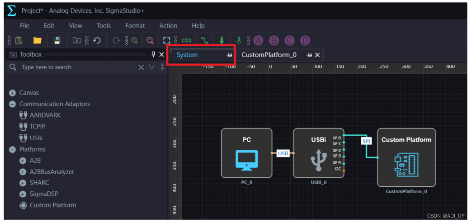Click the expand-all V icon in Toolbox
Screen dimensions: 472x223
click(152, 67)
